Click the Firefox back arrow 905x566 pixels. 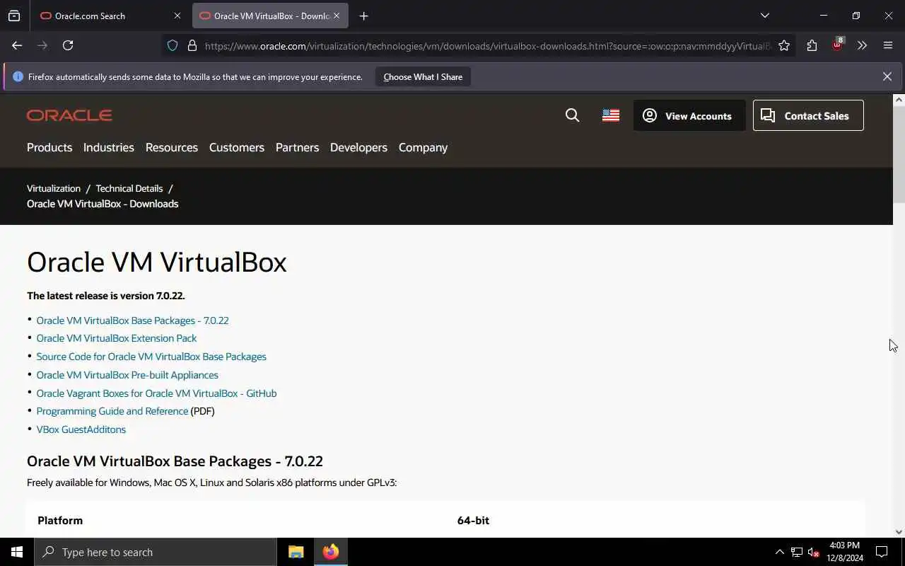click(x=17, y=45)
